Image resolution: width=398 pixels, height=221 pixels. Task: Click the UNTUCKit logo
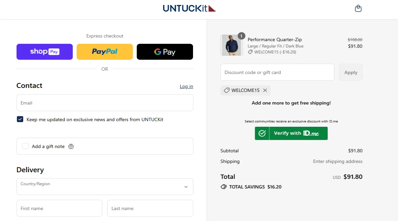click(189, 8)
